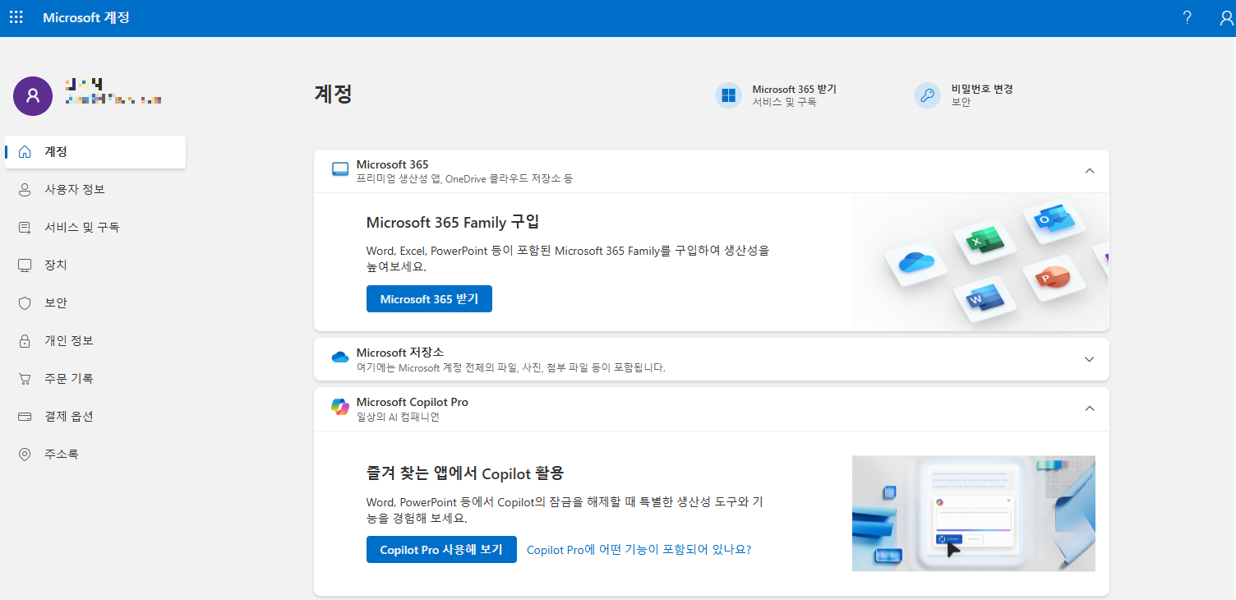Screen dimensions: 1236x600
Task: Collapse the Microsoft Copilot Pro section
Action: (x=1090, y=408)
